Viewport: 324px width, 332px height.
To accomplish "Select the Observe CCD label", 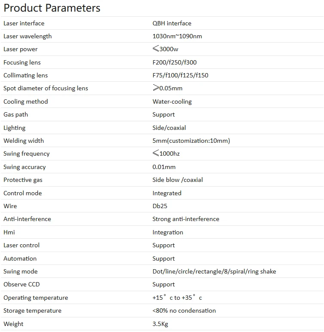I will pos(22,284).
